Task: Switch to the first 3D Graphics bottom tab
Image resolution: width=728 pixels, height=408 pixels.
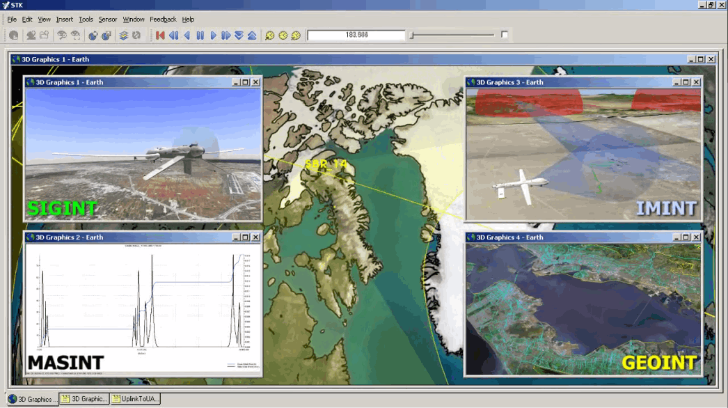Action: point(33,399)
